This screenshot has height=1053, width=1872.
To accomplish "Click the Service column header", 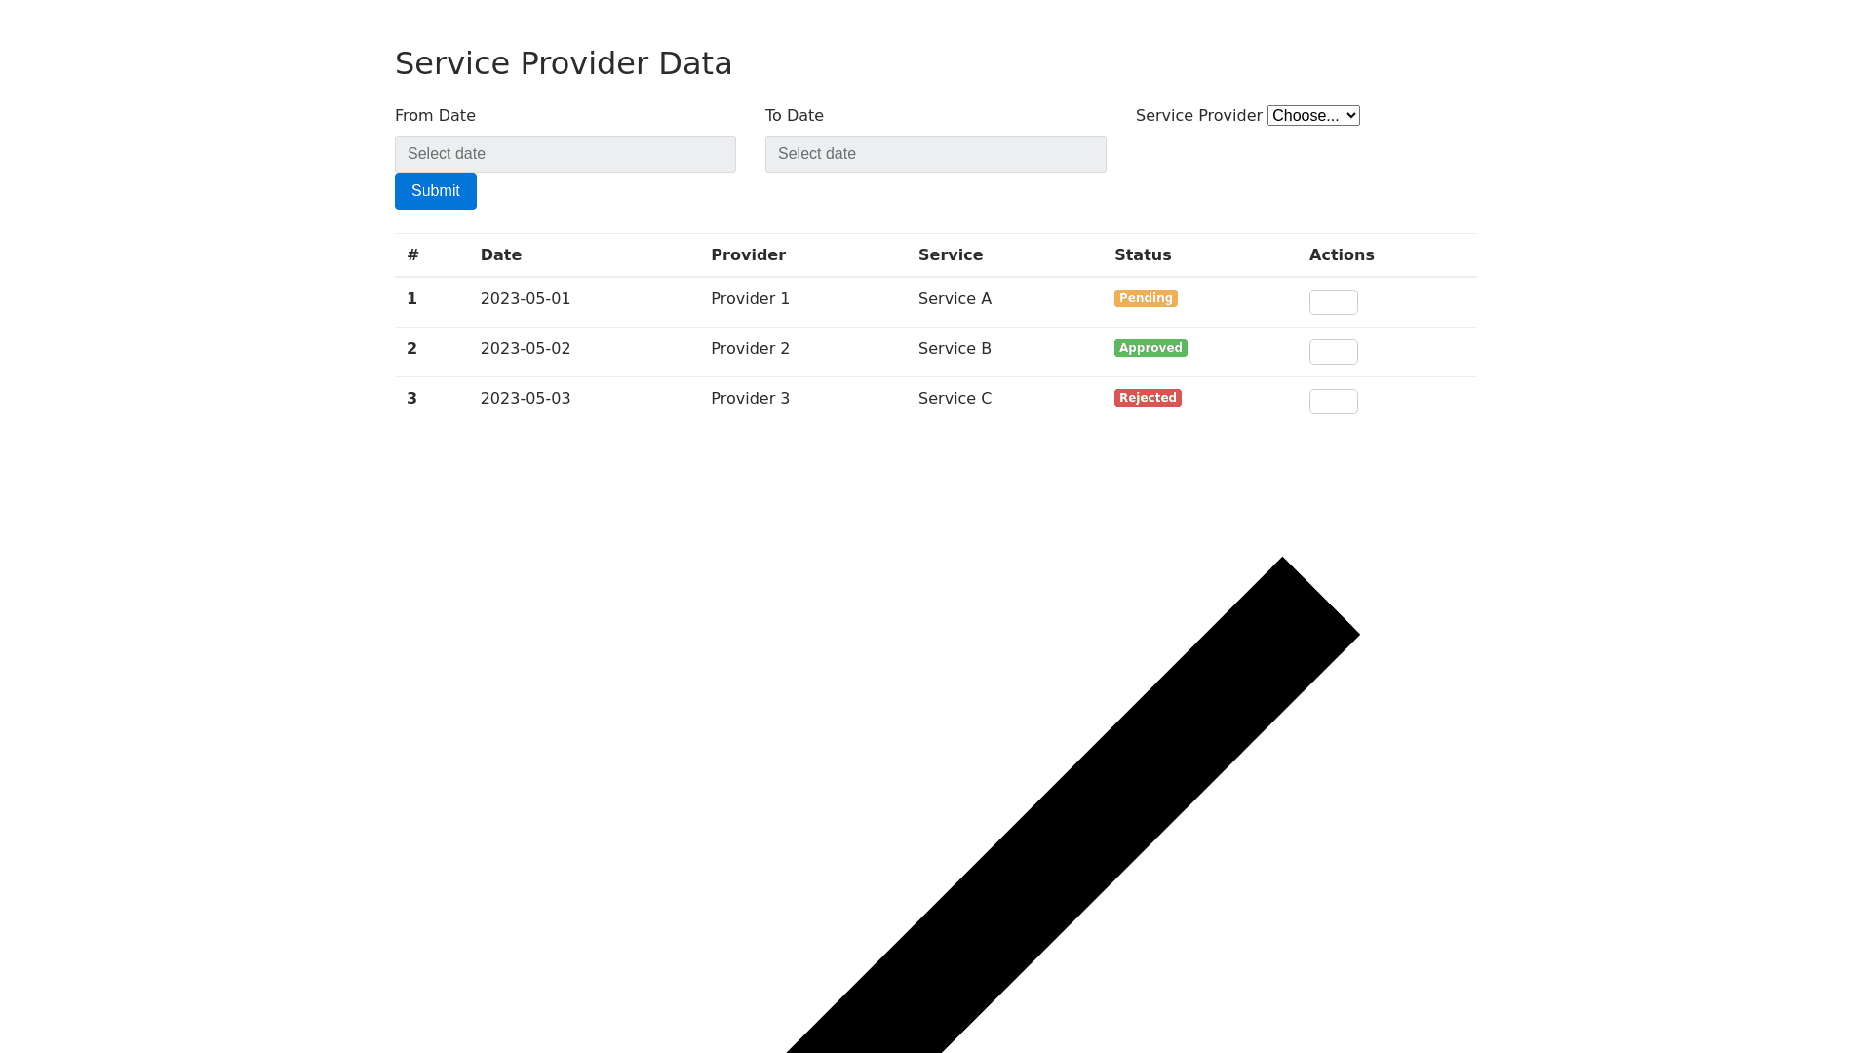I will [x=950, y=255].
